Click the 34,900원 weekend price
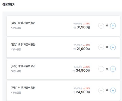Image resolution: width=122 pixels, height=101 pixels. coord(83,71)
